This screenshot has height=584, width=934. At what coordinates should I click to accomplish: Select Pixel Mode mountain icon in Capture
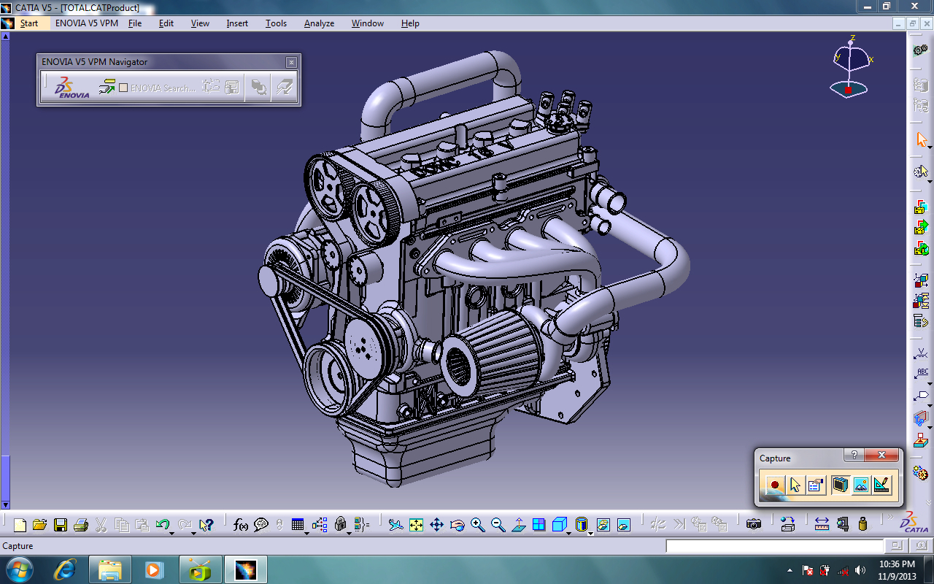tap(861, 484)
